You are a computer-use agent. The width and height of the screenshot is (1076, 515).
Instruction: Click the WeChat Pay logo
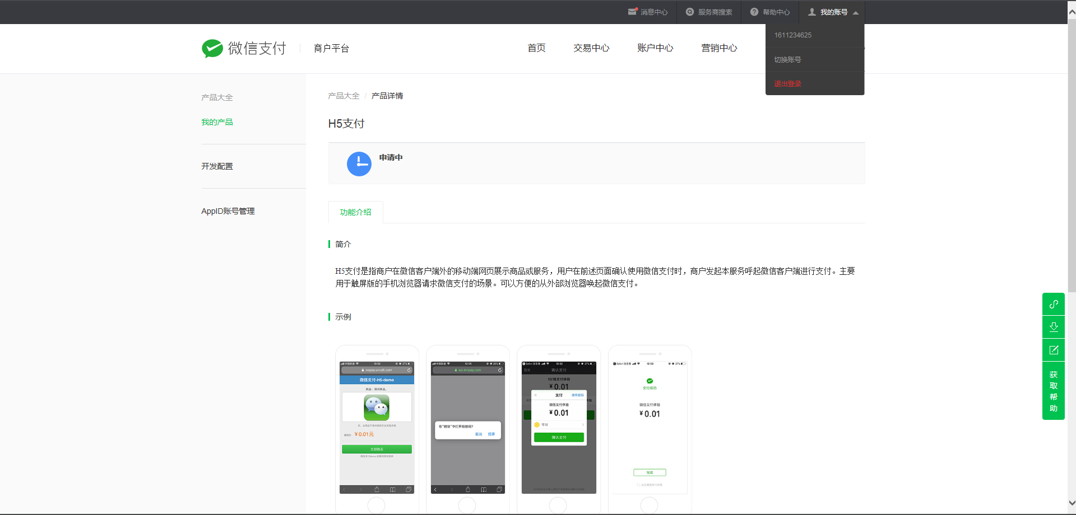pos(244,48)
